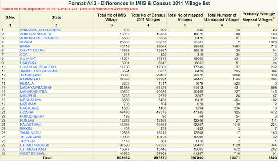Open the GOA state link
This screenshot has width=278, height=161.
pos(24,55)
